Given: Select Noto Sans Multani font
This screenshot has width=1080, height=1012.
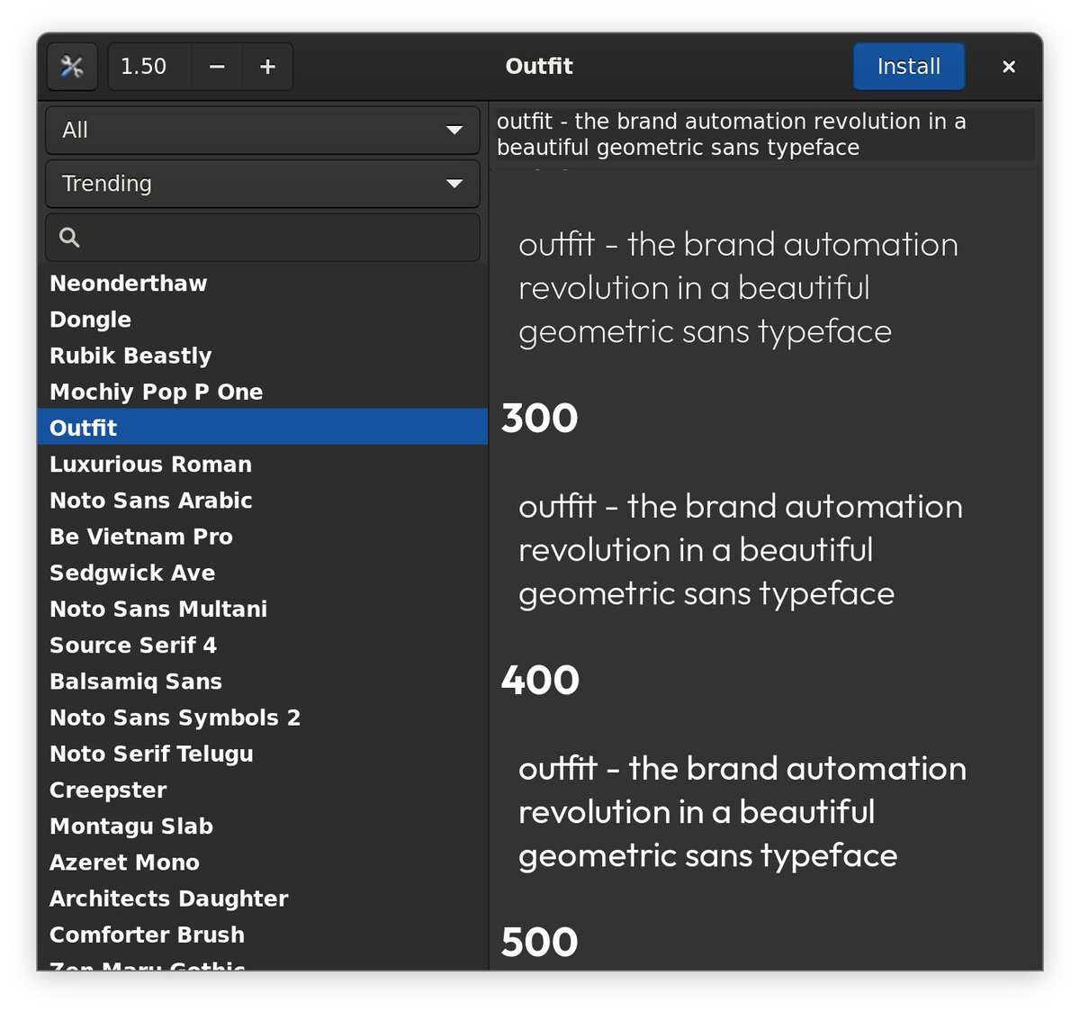Looking at the screenshot, I should click(263, 609).
